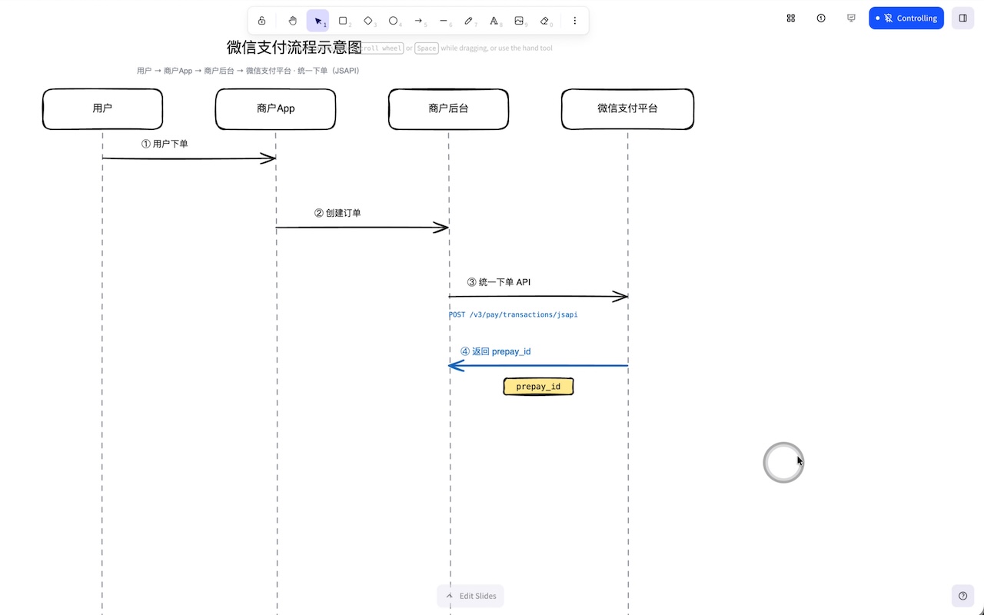Click the subtitle starting 用户 → 商户App

(x=248, y=71)
